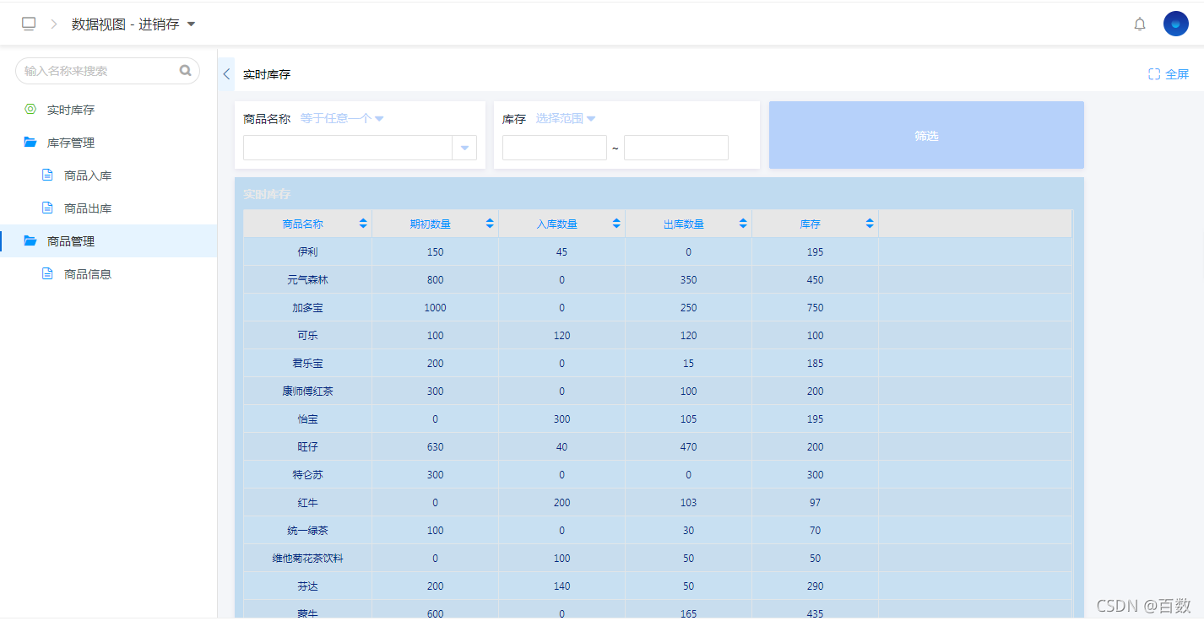Open the notification bell
Screen dimensions: 1204x621
coord(1140,24)
